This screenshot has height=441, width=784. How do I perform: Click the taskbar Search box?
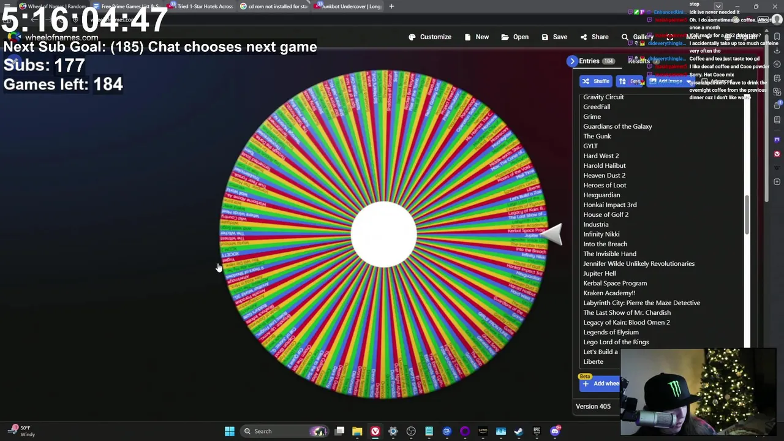pos(284,431)
